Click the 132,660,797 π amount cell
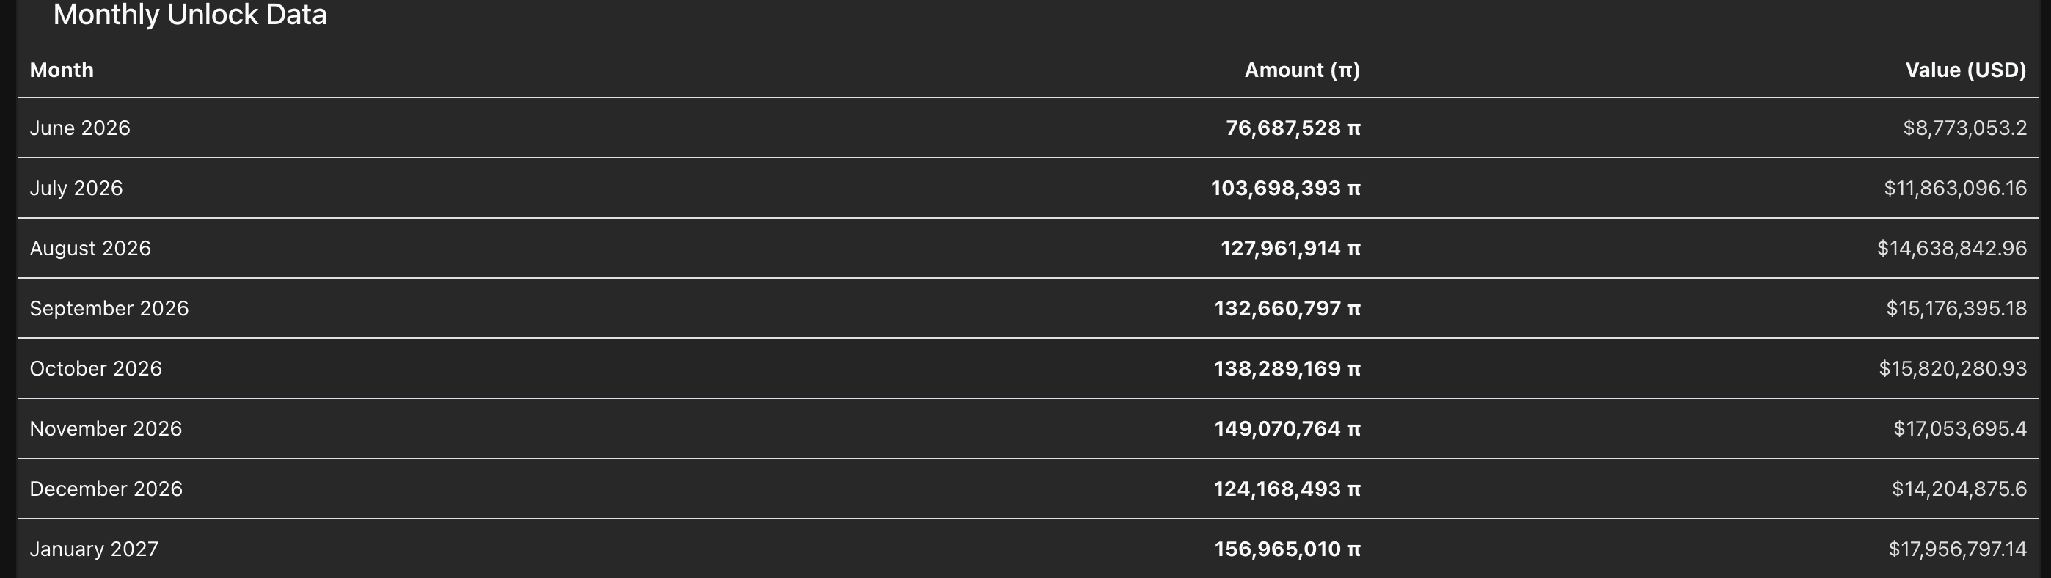The image size is (2051, 578). pyautogui.click(x=1287, y=308)
